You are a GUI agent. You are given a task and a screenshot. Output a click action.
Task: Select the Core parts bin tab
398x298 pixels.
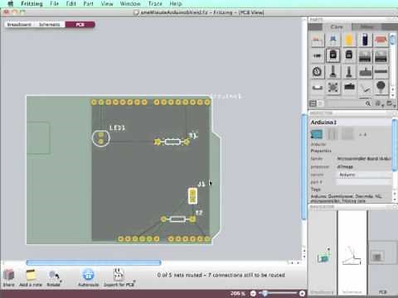point(337,26)
